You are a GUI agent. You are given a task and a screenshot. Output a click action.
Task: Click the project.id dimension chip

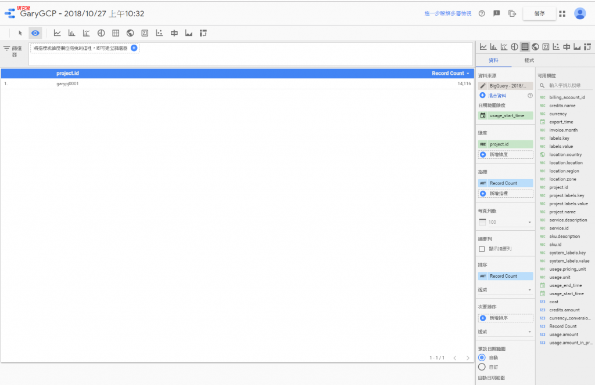pyautogui.click(x=506, y=144)
